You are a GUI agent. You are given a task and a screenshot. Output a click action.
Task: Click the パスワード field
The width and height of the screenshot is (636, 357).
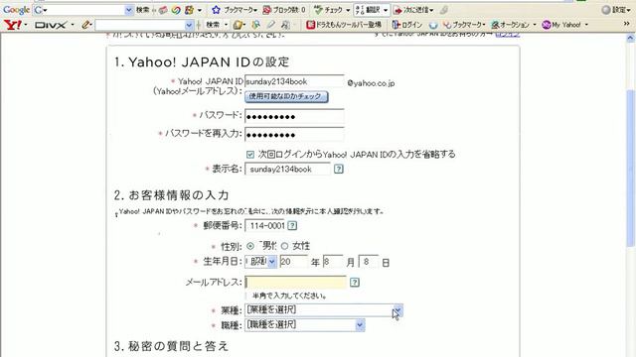[294, 116]
